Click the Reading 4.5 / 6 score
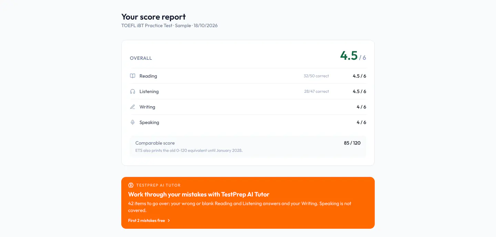Screen dimensions: 496x237 (359, 76)
